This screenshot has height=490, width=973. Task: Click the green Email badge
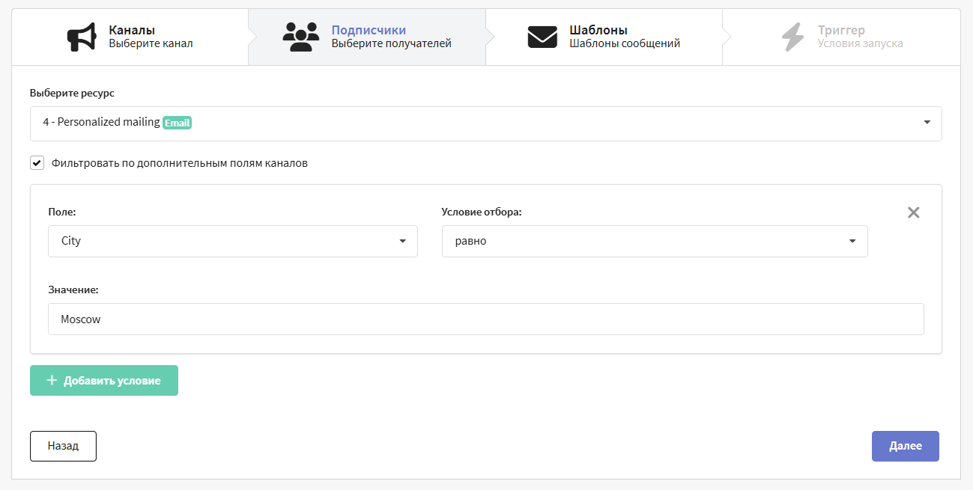(178, 123)
